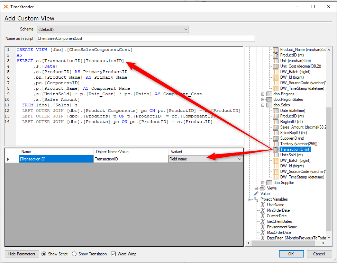The height and width of the screenshot is (263, 337).
Task: Select the Show Script radio button
Action: 44,254
